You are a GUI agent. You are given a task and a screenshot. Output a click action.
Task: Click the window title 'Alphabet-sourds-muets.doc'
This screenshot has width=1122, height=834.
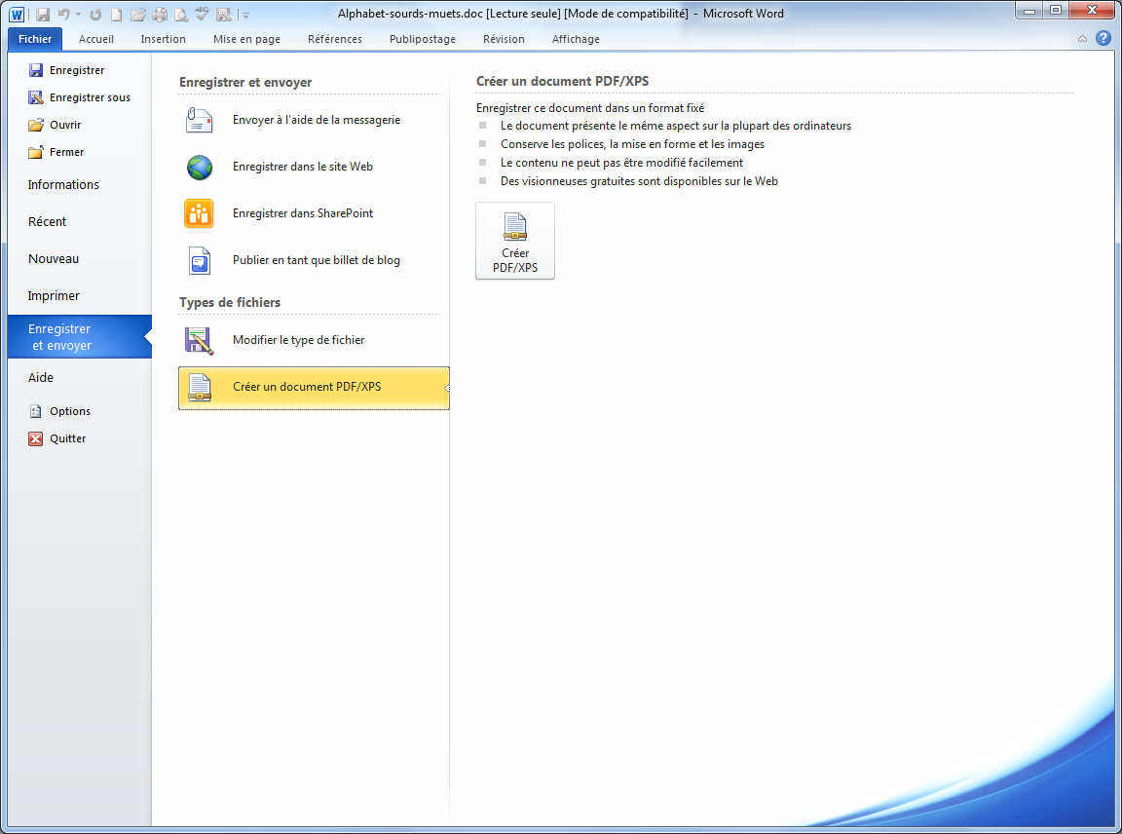pos(410,14)
